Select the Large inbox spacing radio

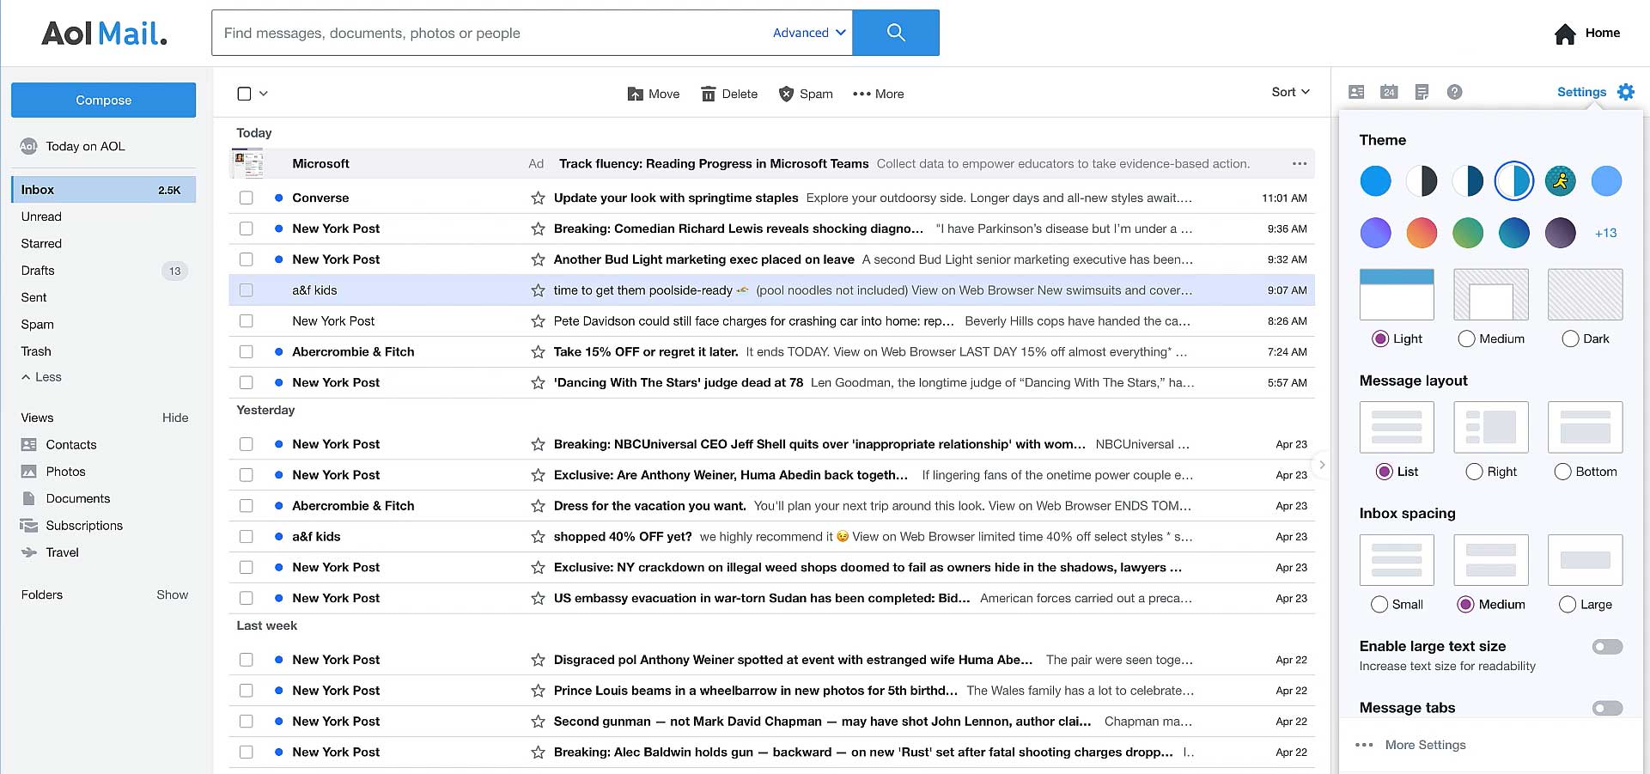tap(1567, 605)
